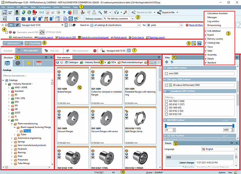Click the DN range slider track

200,126
